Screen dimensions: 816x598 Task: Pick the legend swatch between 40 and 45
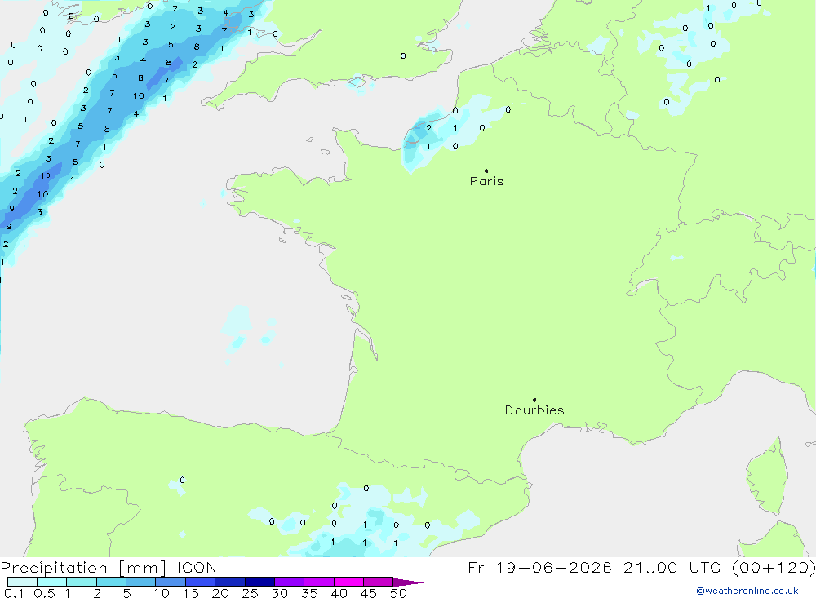[x=348, y=582]
